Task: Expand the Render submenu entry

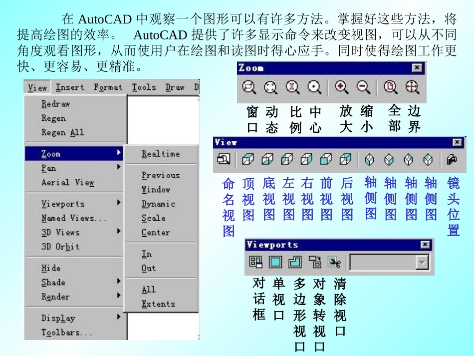Action: click(74, 297)
